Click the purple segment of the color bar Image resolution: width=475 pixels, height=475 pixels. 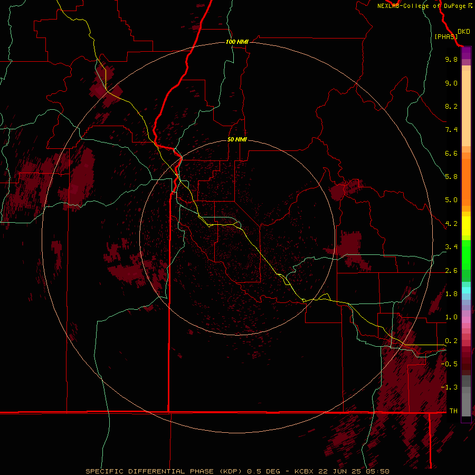pos(466,53)
